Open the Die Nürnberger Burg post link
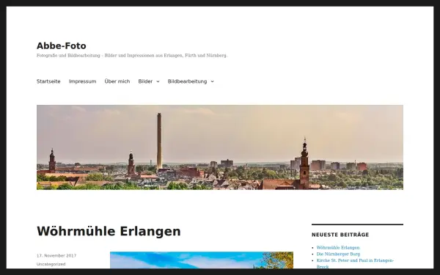This screenshot has height=275, width=440. [338, 254]
